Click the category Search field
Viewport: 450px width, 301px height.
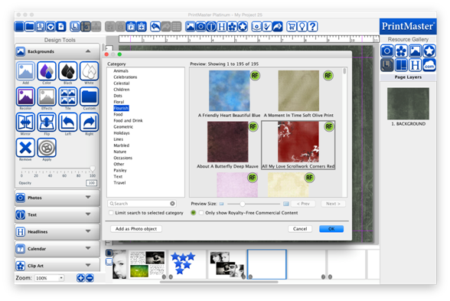click(142, 204)
